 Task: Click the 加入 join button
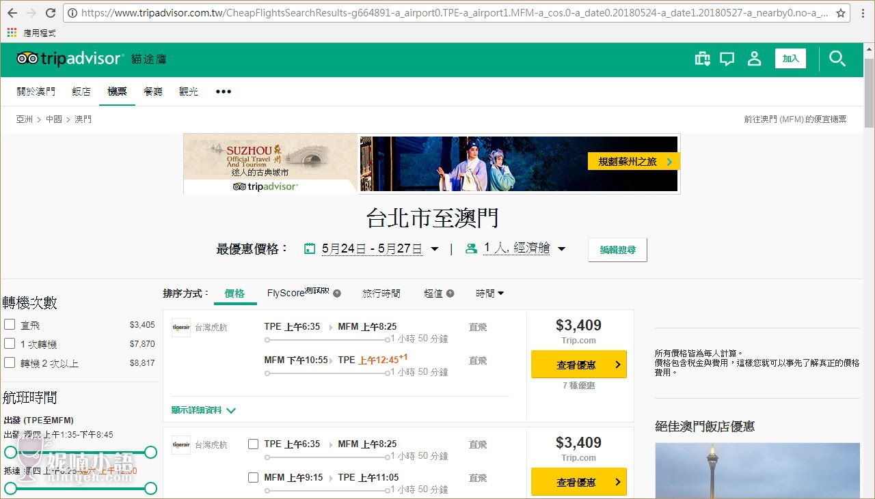coord(791,59)
